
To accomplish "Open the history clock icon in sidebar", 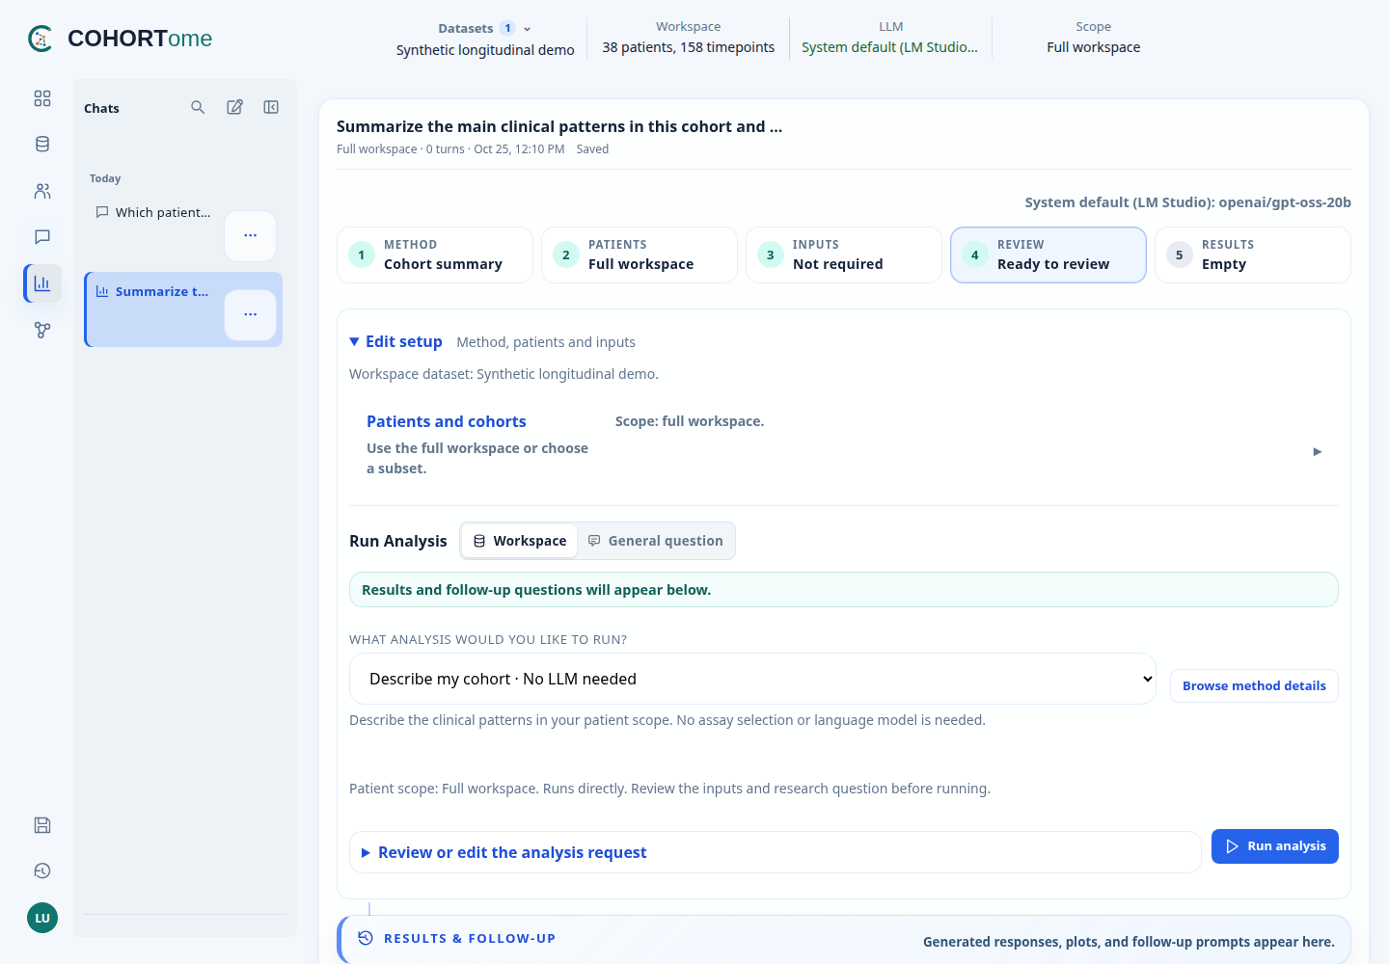I will [x=42, y=871].
